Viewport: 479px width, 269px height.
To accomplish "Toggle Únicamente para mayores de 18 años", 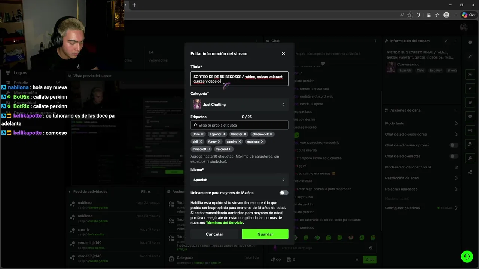I will [x=284, y=193].
